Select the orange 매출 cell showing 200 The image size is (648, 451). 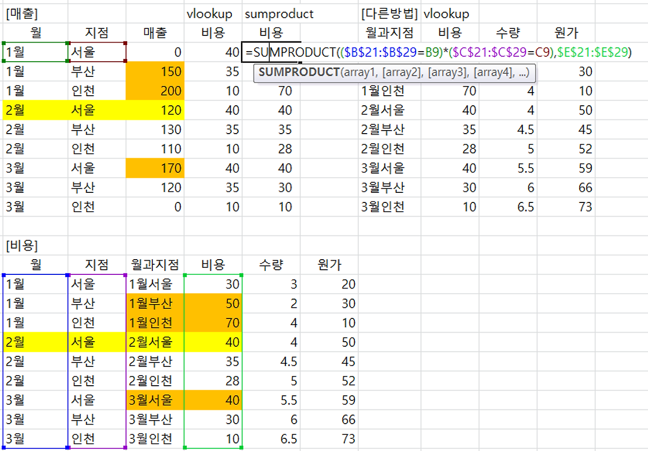click(155, 91)
